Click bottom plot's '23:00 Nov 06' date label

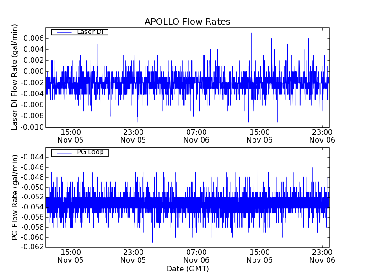pos(322,256)
